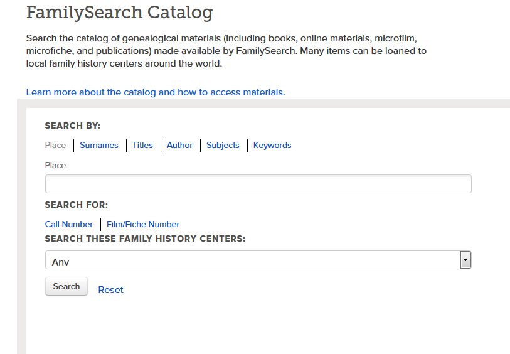Click the catalog description paragraph
The height and width of the screenshot is (354, 510).
point(226,51)
